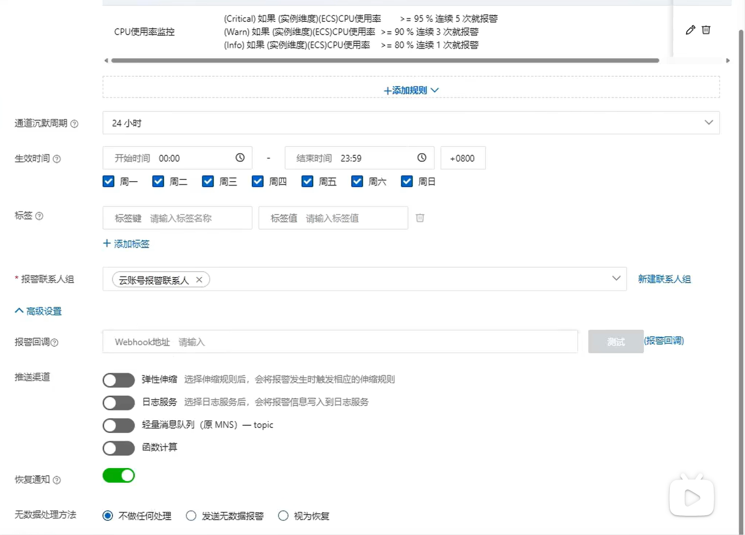Select 不做任何处理 radio option
The height and width of the screenshot is (535, 745).
(108, 516)
